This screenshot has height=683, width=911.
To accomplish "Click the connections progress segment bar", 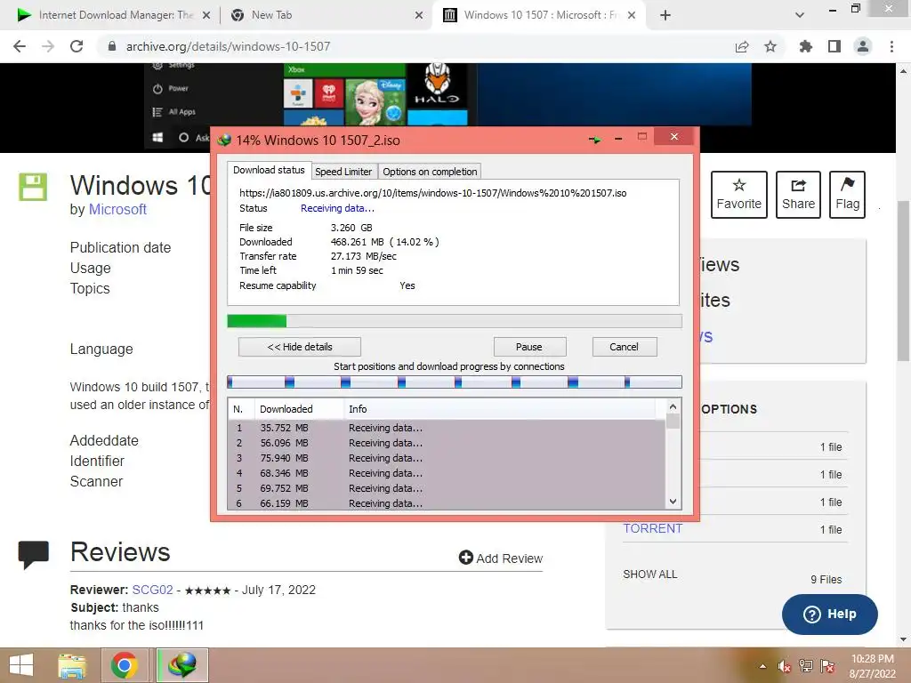I will click(x=455, y=382).
